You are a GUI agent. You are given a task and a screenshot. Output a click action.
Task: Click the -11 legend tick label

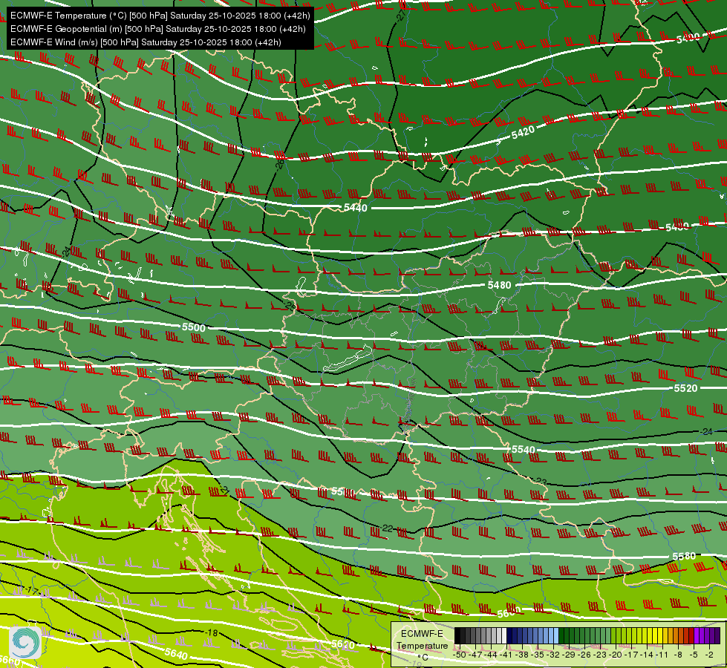point(662,655)
